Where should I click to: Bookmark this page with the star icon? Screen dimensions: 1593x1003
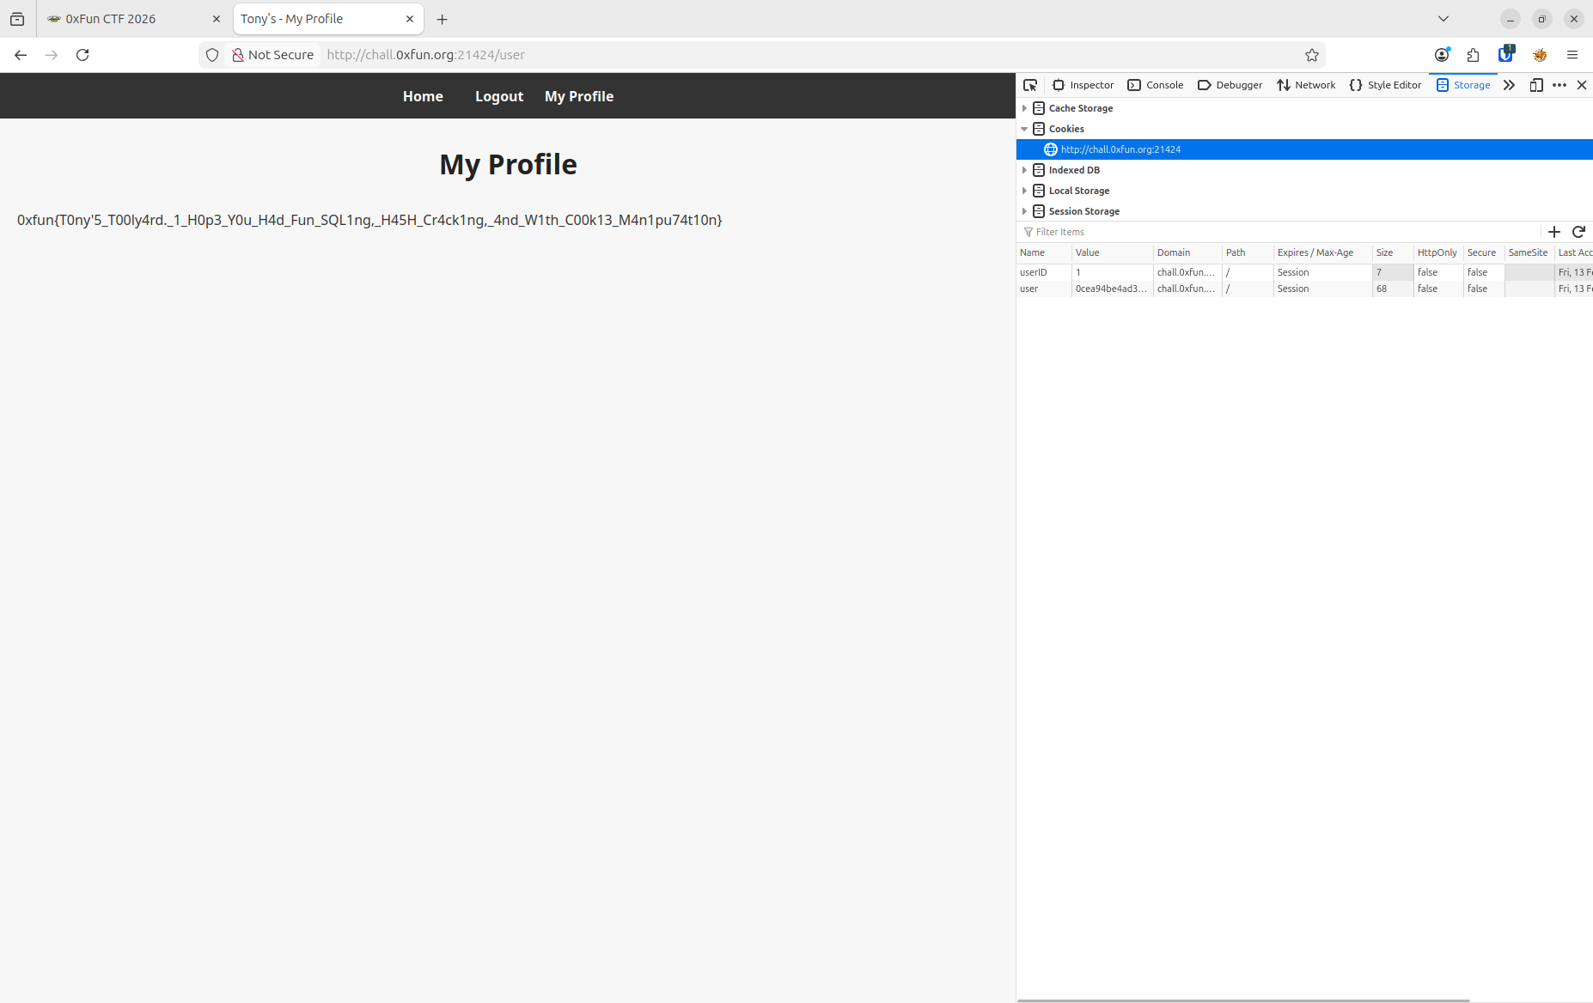point(1311,55)
